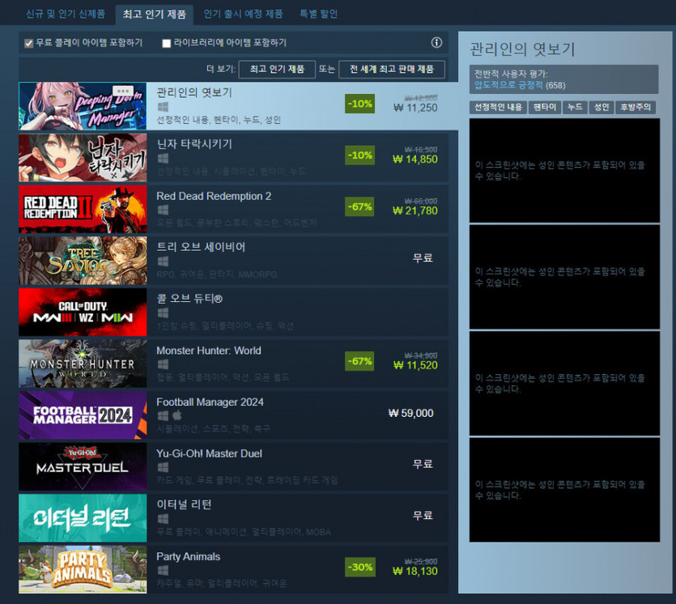The image size is (676, 604).
Task: Click title 트리 오브 세이비어
Action: click(201, 247)
